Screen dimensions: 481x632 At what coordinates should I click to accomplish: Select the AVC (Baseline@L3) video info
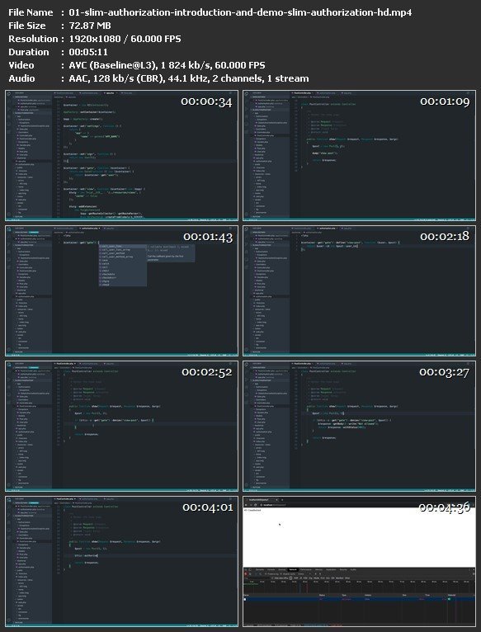point(167,65)
